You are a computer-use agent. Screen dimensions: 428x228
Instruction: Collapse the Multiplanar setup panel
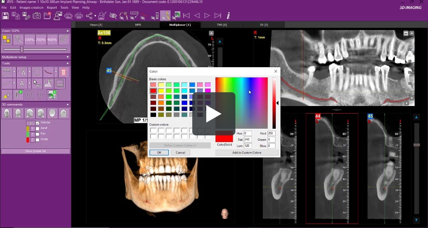(x=68, y=57)
